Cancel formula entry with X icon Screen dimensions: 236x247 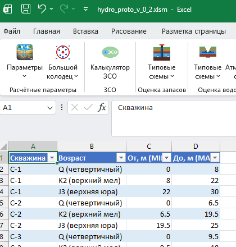pyautogui.click(x=75, y=107)
